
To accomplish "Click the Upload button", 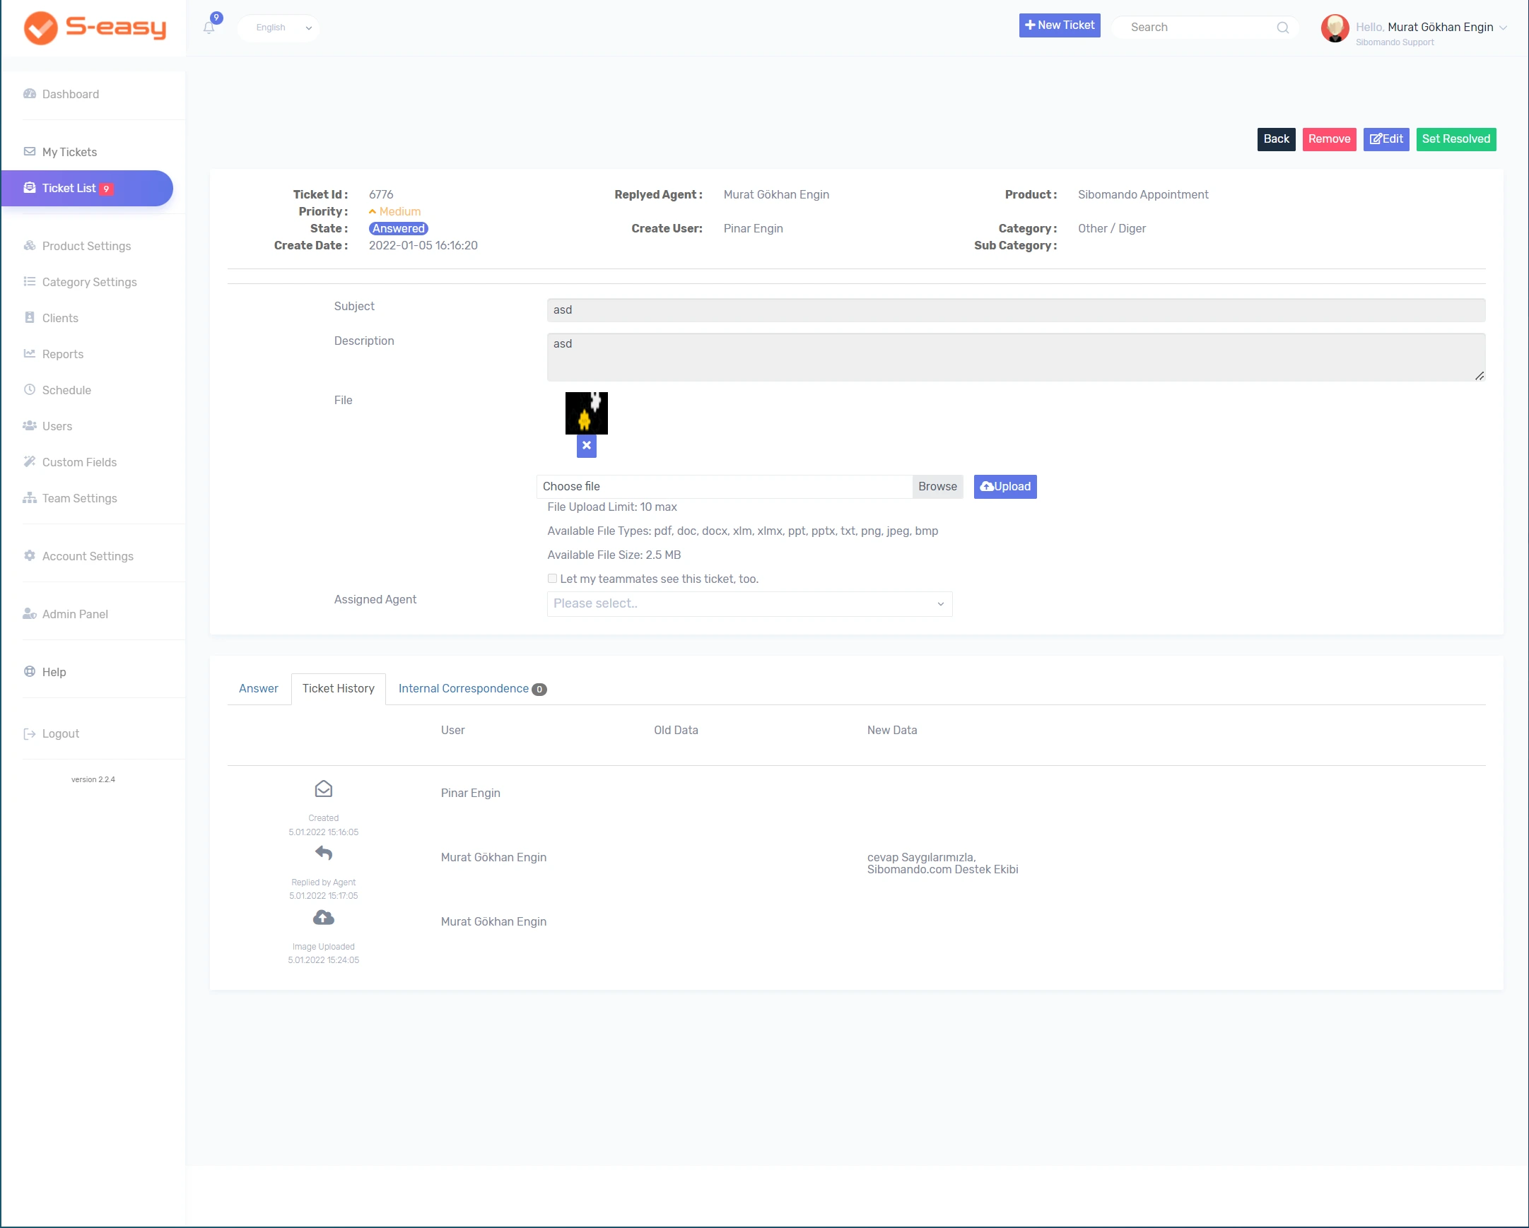I will [1005, 486].
